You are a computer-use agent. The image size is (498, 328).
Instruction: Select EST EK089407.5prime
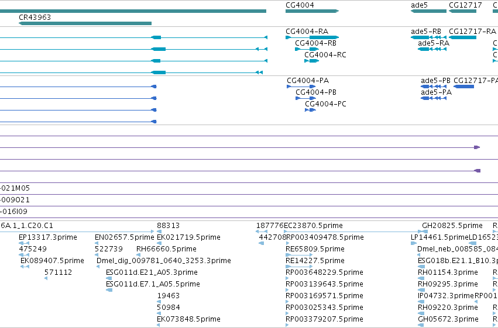pos(53,261)
